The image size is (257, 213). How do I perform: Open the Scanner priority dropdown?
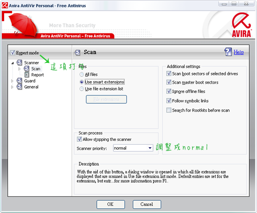[x=150, y=148]
